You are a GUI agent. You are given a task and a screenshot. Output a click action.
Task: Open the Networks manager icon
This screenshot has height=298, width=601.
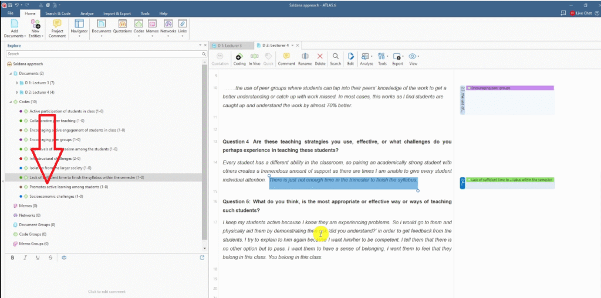[168, 24]
